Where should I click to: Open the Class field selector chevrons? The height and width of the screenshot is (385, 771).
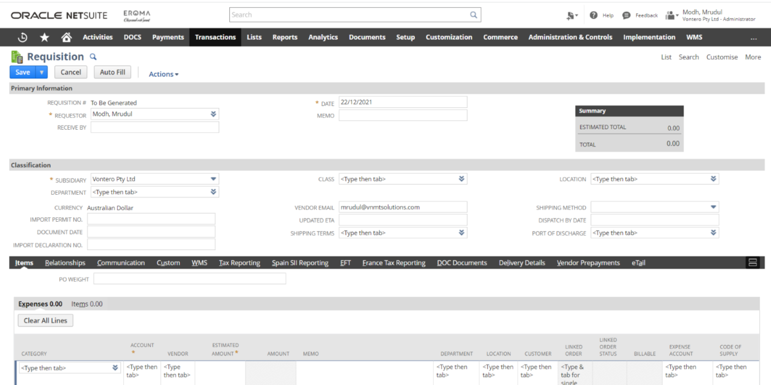(x=461, y=179)
